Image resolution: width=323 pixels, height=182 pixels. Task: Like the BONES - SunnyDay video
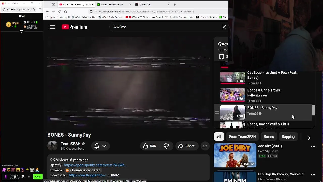[x=149, y=146]
